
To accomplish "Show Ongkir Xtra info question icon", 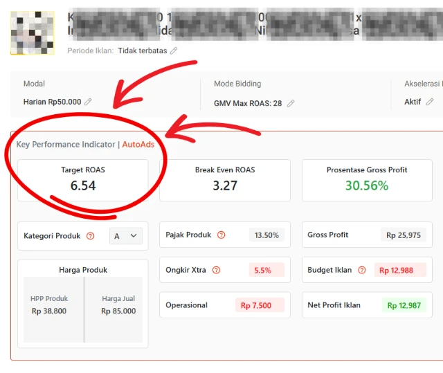I will [x=216, y=270].
